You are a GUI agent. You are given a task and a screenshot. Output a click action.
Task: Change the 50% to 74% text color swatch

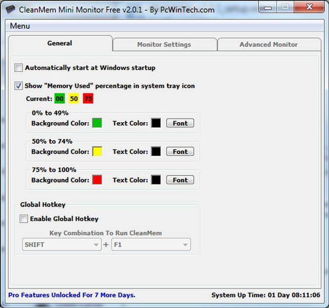click(156, 151)
